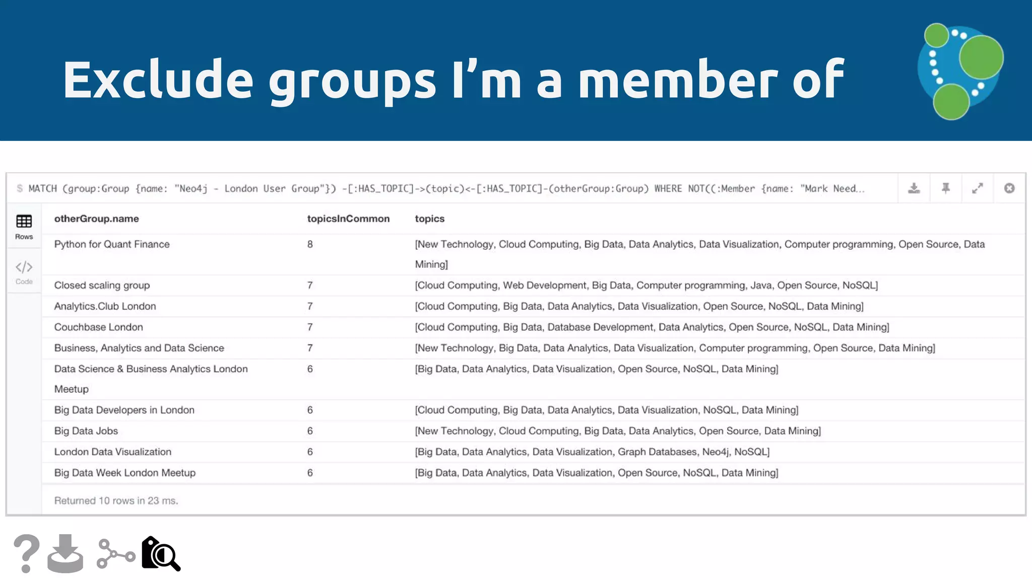This screenshot has width=1032, height=580.
Task: Click the question mark icon
Action: click(x=26, y=554)
